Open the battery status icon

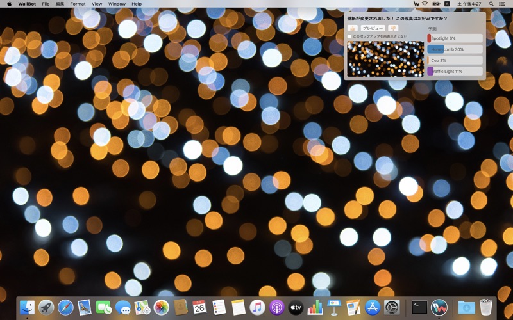click(436, 4)
